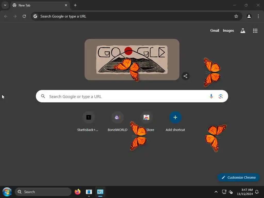The height and width of the screenshot is (198, 264).
Task: Click the StartIsBack+... label text
Action: point(88,130)
